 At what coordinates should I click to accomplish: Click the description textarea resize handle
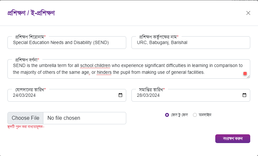(x=248, y=77)
